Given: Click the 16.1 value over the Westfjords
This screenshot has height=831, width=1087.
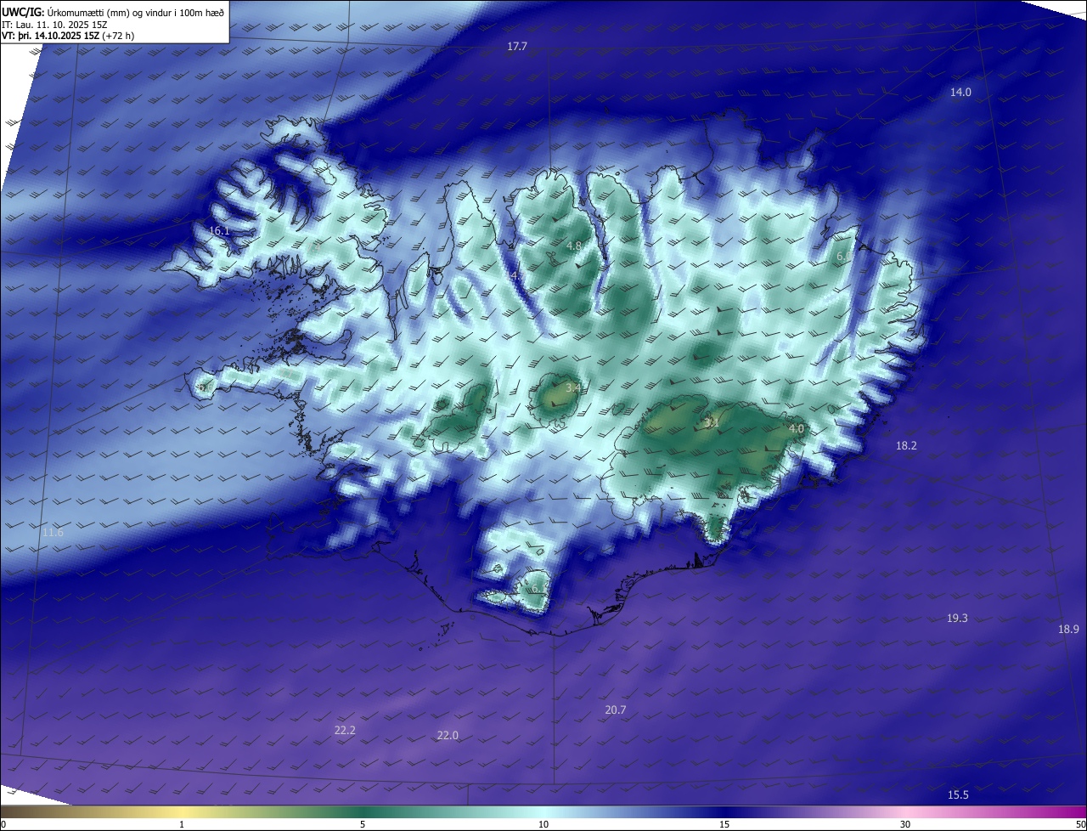Looking at the screenshot, I should pyautogui.click(x=219, y=231).
